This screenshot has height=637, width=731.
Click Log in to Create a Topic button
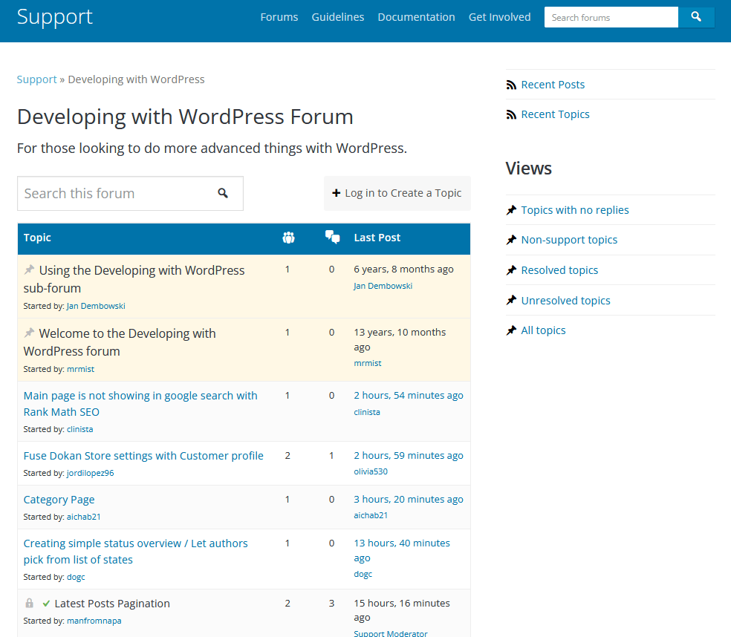(397, 193)
